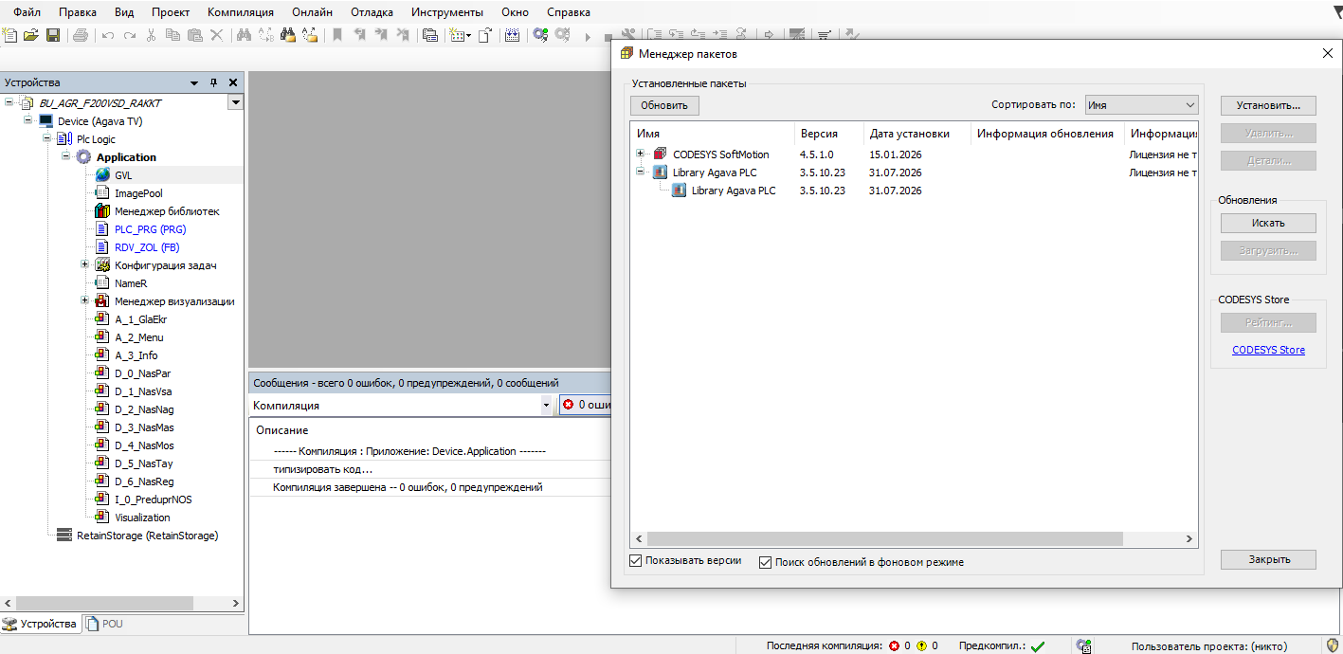Image resolution: width=1343 pixels, height=654 pixels.
Task: Click the Предкомпил. green checkmark in status bar
Action: tap(1038, 646)
